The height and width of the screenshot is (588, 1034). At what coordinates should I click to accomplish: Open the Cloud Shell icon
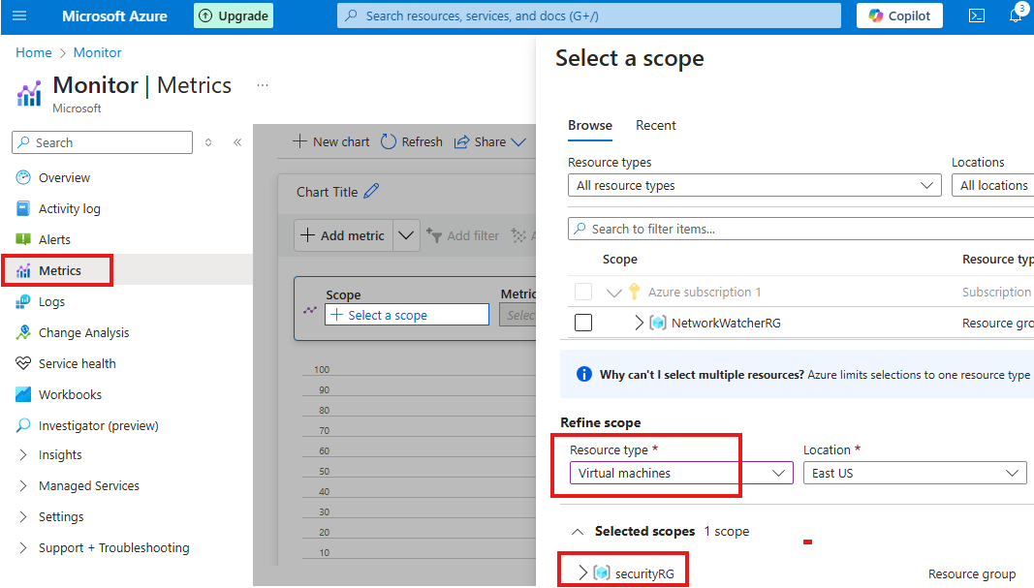977,15
